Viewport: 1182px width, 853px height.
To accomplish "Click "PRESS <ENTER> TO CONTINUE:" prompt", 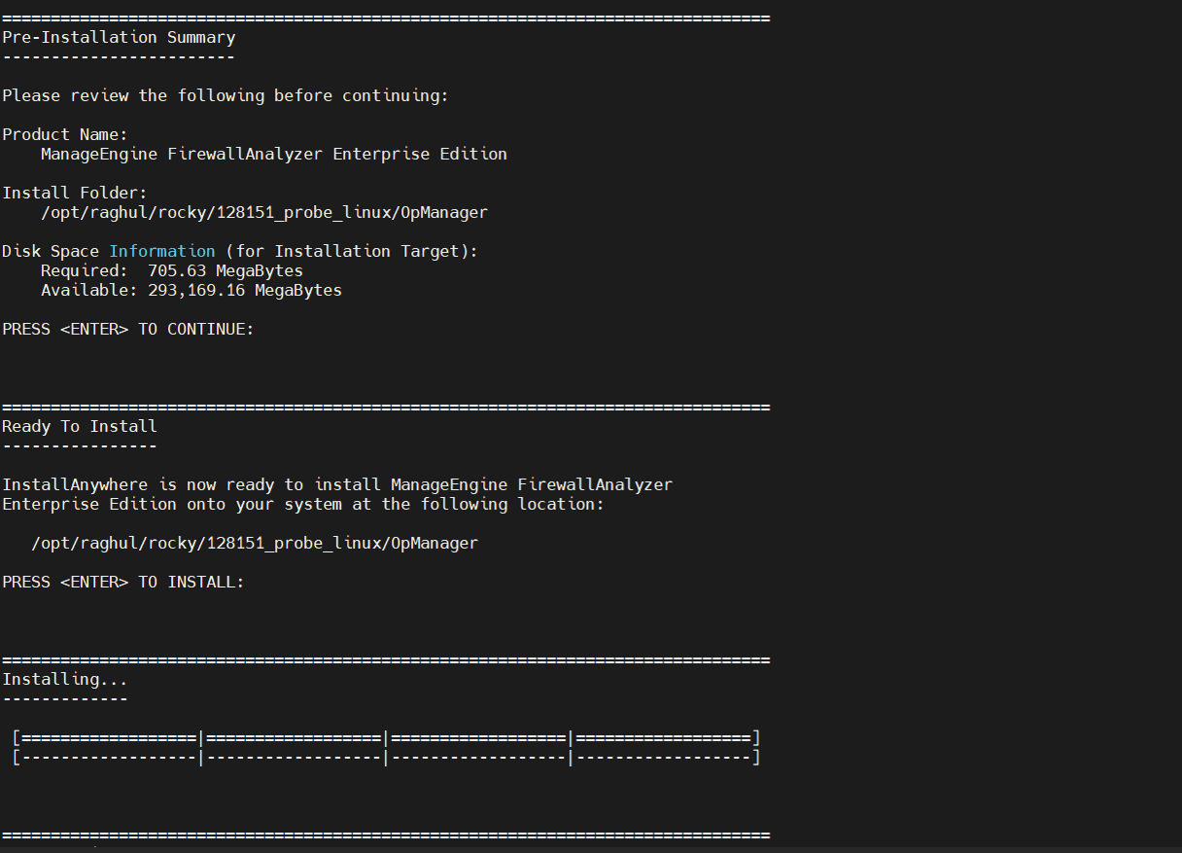I will (x=128, y=329).
